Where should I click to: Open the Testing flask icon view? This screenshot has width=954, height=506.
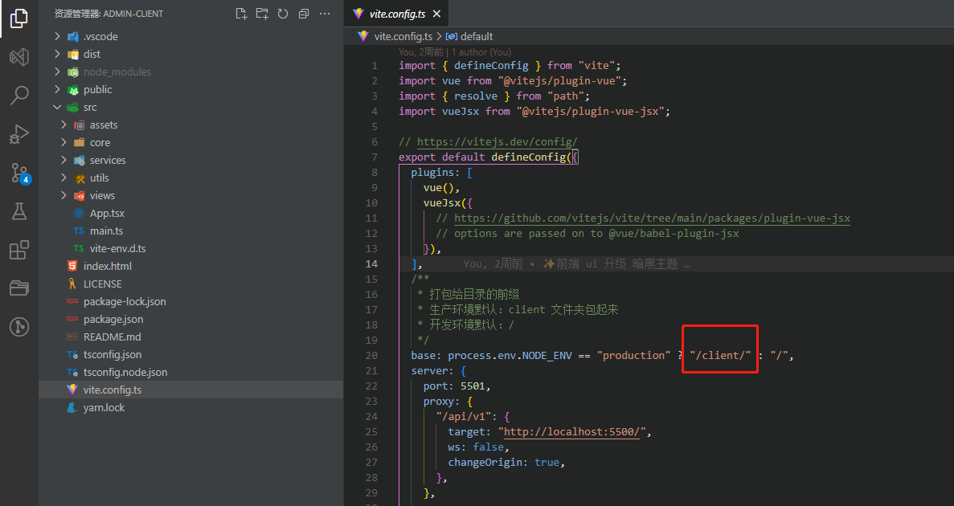tap(19, 211)
